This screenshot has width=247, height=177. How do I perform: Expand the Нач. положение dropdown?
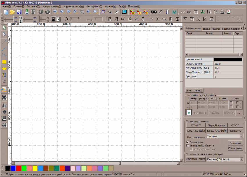(241, 136)
